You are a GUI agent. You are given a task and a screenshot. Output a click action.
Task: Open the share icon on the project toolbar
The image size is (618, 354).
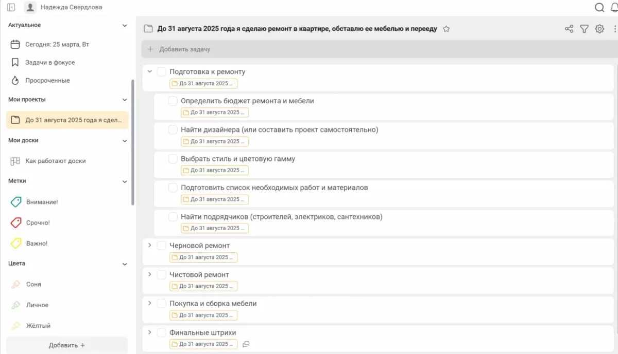[x=569, y=28]
